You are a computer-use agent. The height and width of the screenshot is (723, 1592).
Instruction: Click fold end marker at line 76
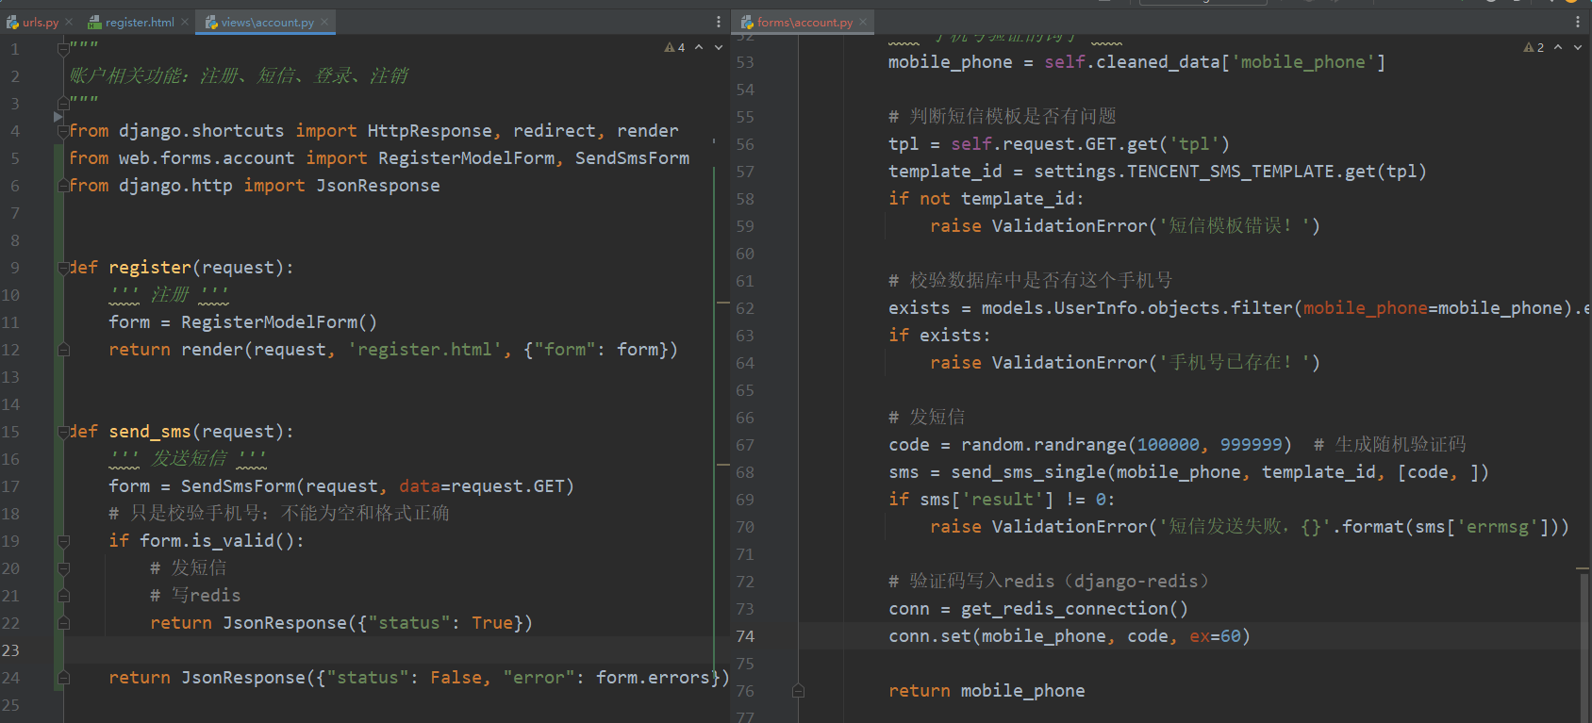coord(798,691)
